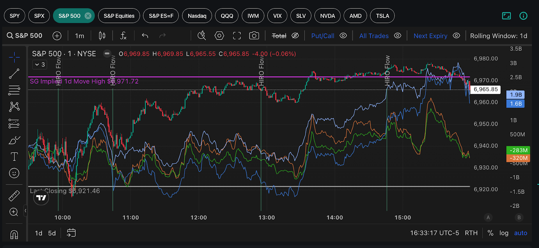Switch to the SLV tab
539x248 pixels.
point(301,16)
